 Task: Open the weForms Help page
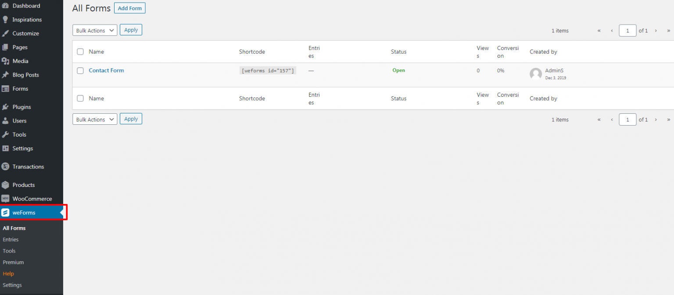[x=8, y=274]
